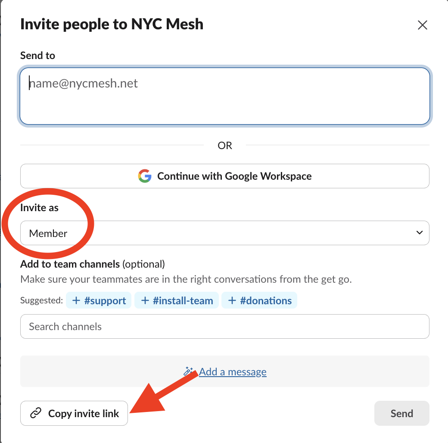Click the chevron arrow of the Invite as selector
The height and width of the screenshot is (443, 448).
point(419,233)
